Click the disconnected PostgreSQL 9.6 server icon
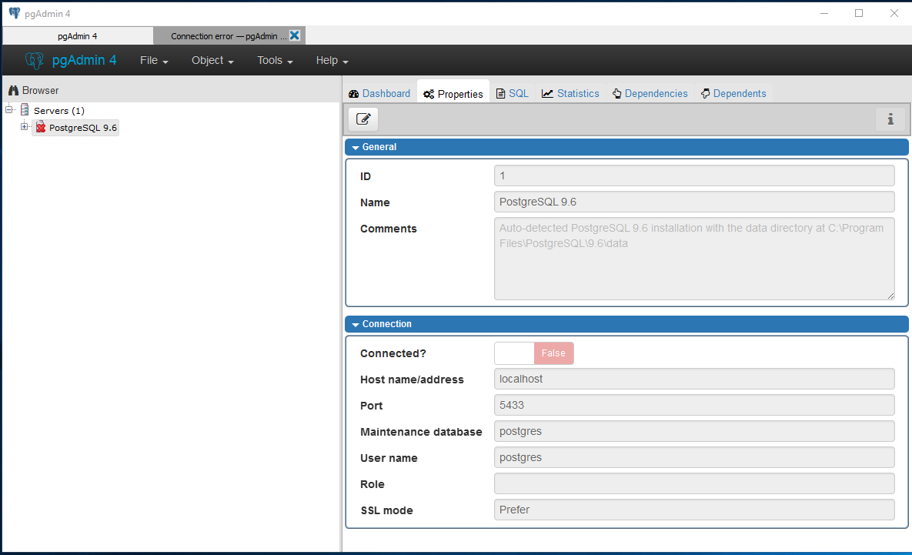This screenshot has height=555, width=912. coord(41,128)
